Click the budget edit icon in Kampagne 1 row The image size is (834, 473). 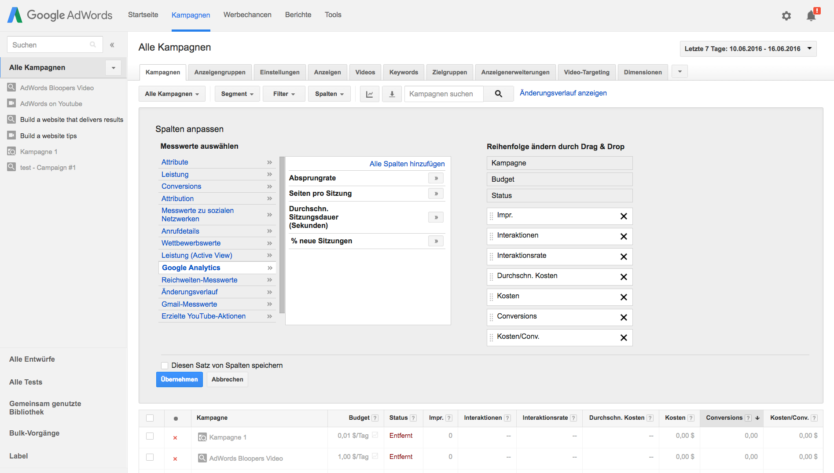pyautogui.click(x=375, y=435)
